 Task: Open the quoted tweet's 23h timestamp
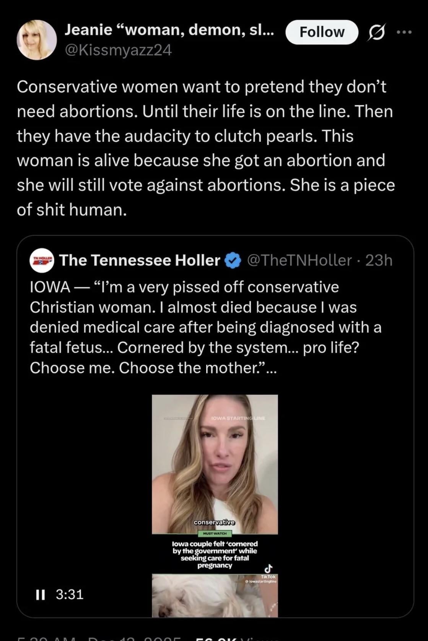(379, 260)
